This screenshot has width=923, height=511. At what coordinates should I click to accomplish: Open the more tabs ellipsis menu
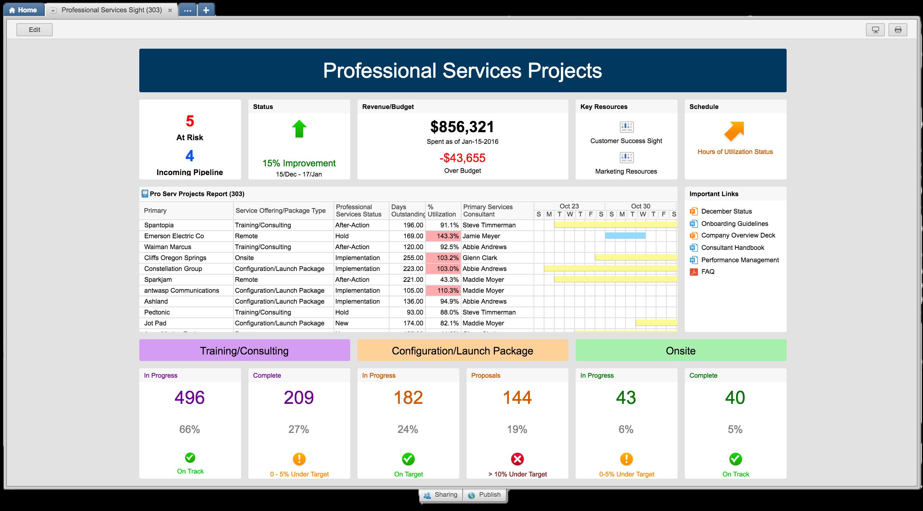click(188, 11)
